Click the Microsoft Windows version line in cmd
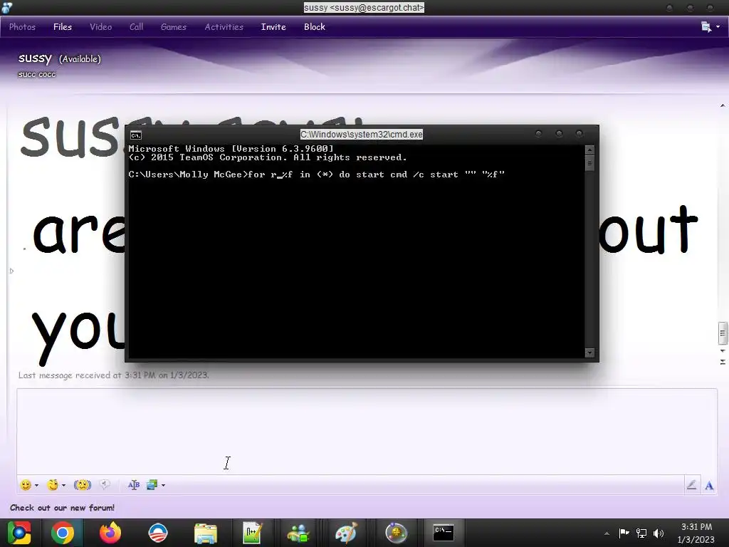Viewport: 729px width, 547px height. [231, 149]
